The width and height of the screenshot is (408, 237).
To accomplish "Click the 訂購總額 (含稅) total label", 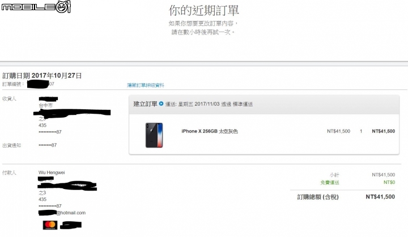I will [318, 197].
